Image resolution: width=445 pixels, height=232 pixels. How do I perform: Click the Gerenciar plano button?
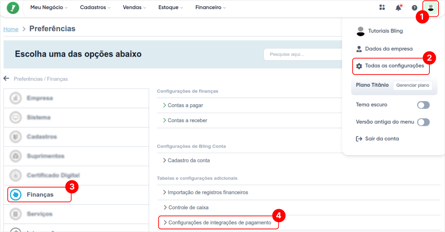413,85
